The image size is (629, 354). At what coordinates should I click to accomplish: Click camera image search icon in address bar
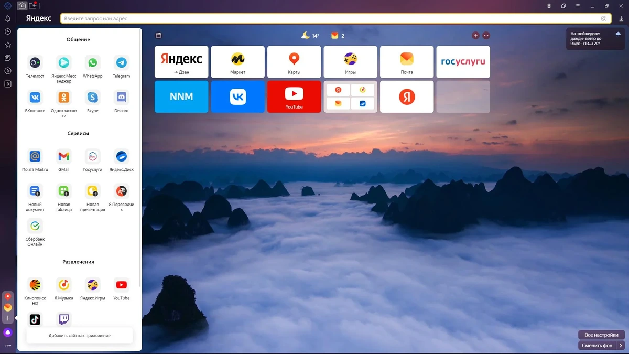pos(604,18)
